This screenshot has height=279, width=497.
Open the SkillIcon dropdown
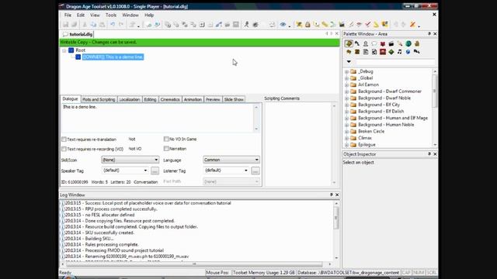[x=130, y=160]
